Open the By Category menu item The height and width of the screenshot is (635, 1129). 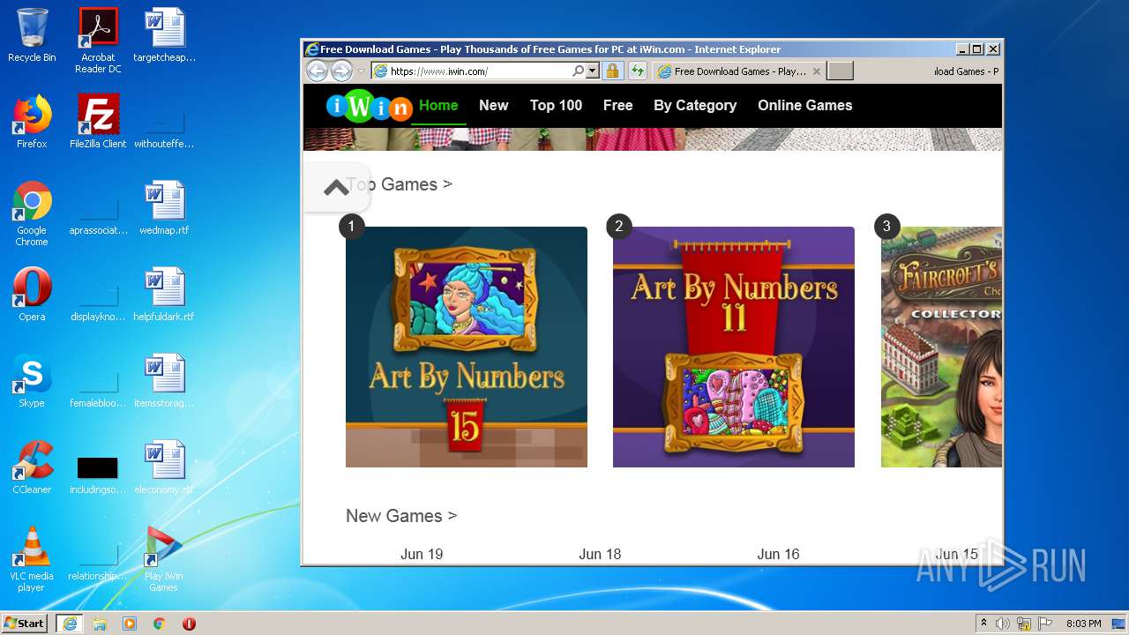click(x=695, y=105)
